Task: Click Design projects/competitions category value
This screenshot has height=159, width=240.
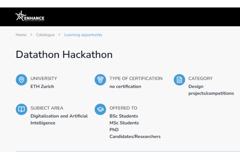Action: [211, 90]
